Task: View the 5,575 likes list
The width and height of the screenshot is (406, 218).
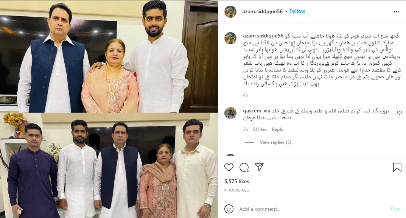Action: pyautogui.click(x=236, y=182)
